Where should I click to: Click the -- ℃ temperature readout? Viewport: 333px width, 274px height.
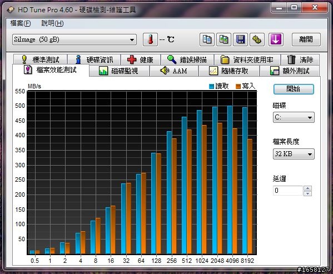167,39
